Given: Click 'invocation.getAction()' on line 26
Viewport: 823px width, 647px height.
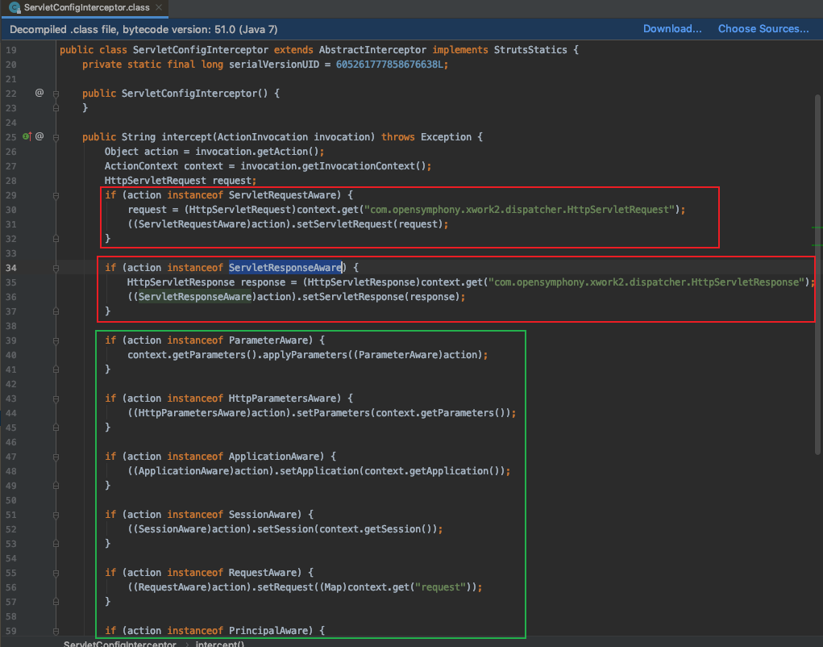Looking at the screenshot, I should (257, 152).
